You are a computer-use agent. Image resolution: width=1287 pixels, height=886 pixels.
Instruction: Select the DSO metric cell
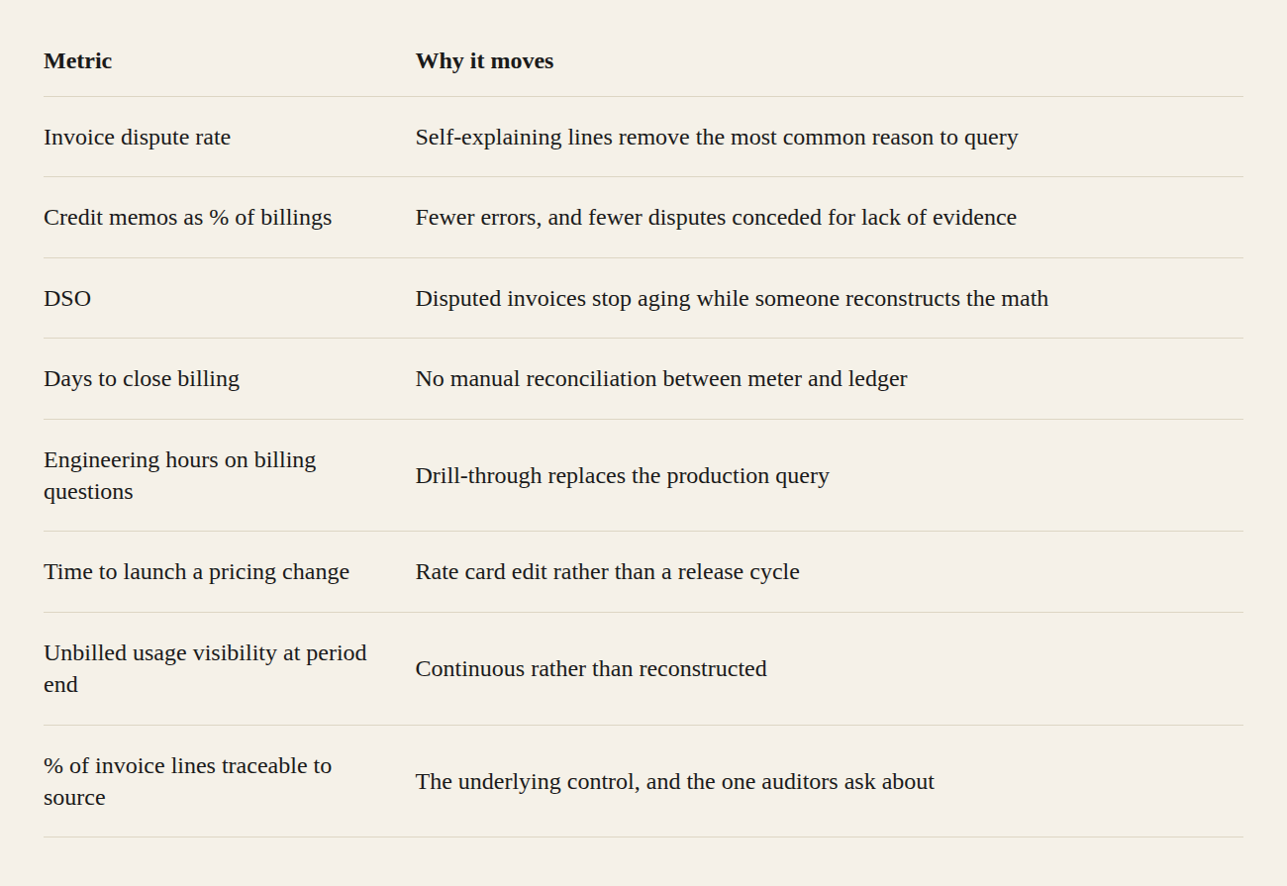67,298
